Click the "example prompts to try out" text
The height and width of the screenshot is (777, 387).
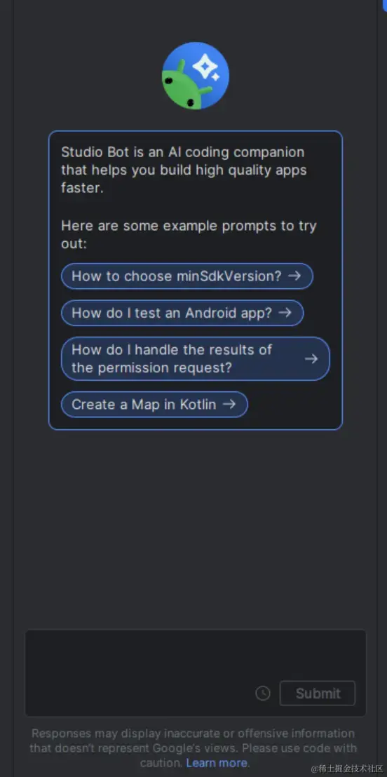point(189,235)
